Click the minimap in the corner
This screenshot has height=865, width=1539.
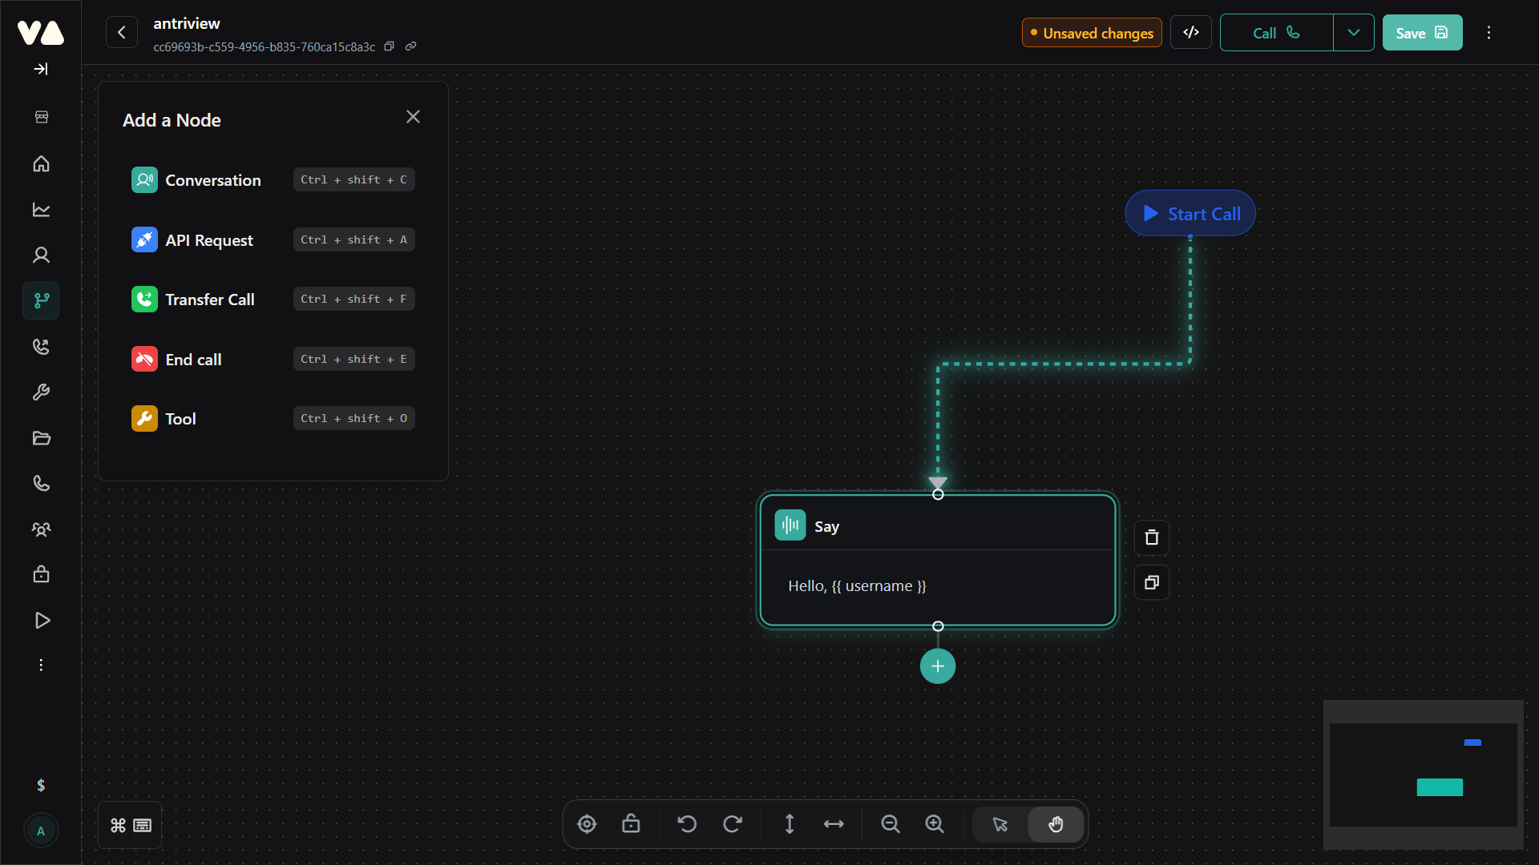tap(1423, 774)
